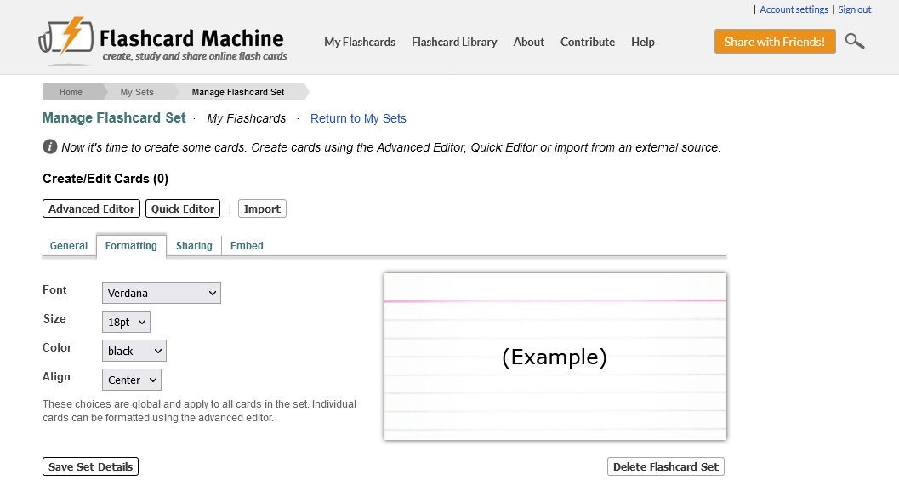The height and width of the screenshot is (486, 899).
Task: Go to Flashcard Library
Action: click(x=454, y=42)
